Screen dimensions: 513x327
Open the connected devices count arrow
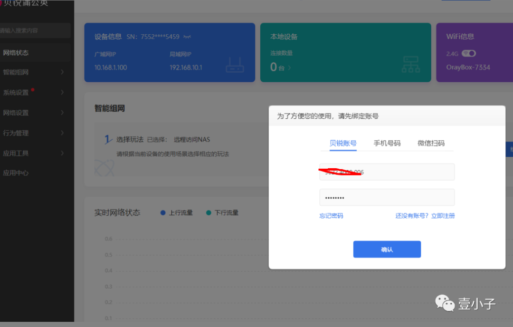coord(289,68)
